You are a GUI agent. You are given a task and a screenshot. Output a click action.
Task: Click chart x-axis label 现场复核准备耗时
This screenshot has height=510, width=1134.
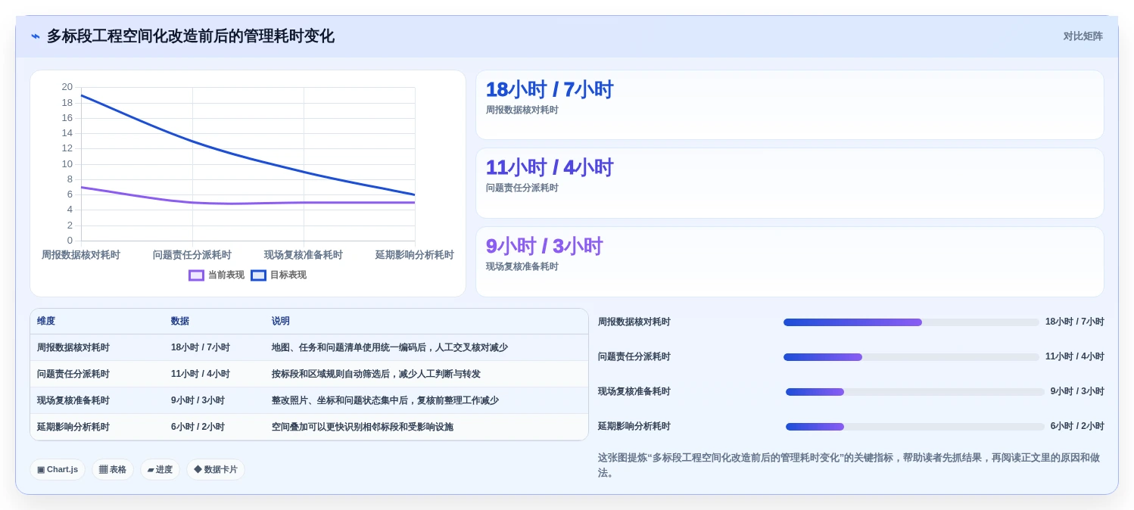[x=304, y=256]
